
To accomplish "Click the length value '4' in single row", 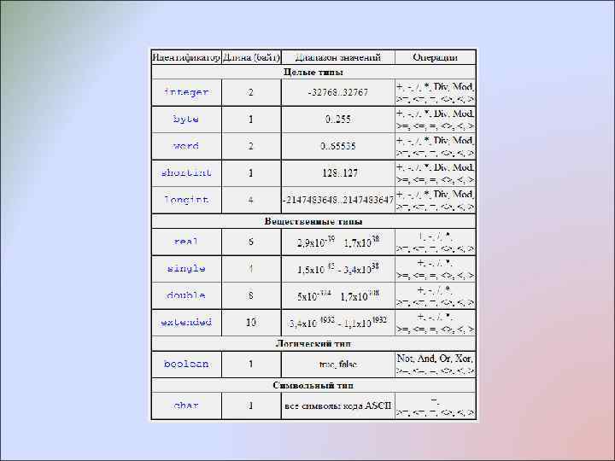I will tap(251, 269).
